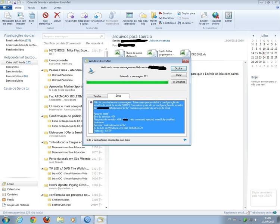Flag the Cristiane Matos message
Viewport: 280px width, 224px height.
point(100,200)
